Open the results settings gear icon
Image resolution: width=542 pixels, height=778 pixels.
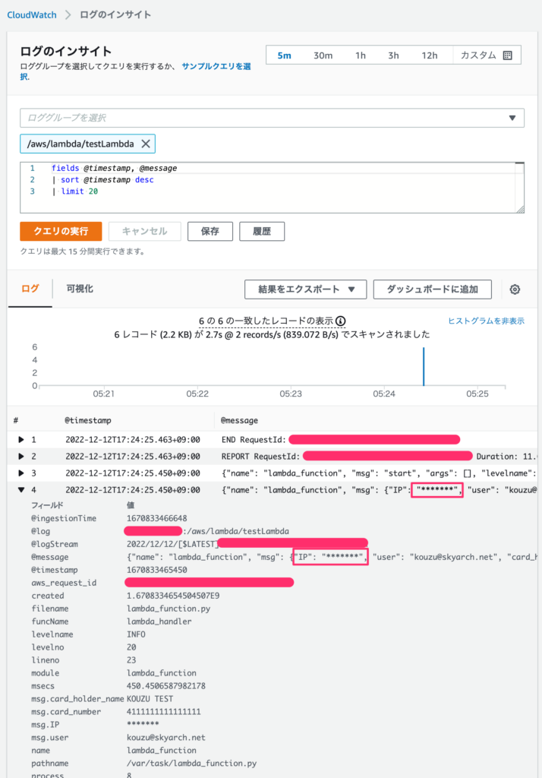click(x=515, y=289)
